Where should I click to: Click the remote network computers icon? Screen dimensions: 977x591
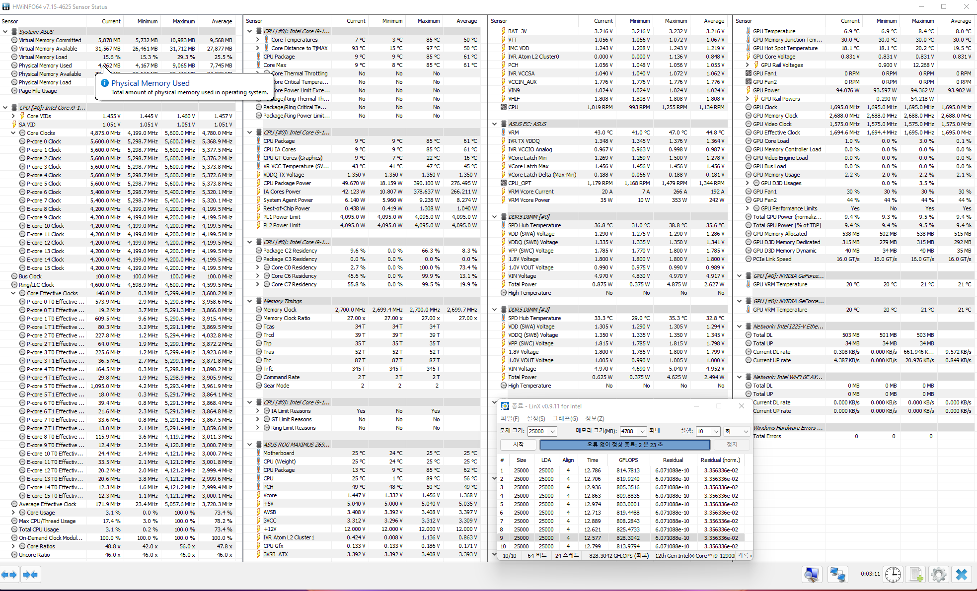click(837, 575)
